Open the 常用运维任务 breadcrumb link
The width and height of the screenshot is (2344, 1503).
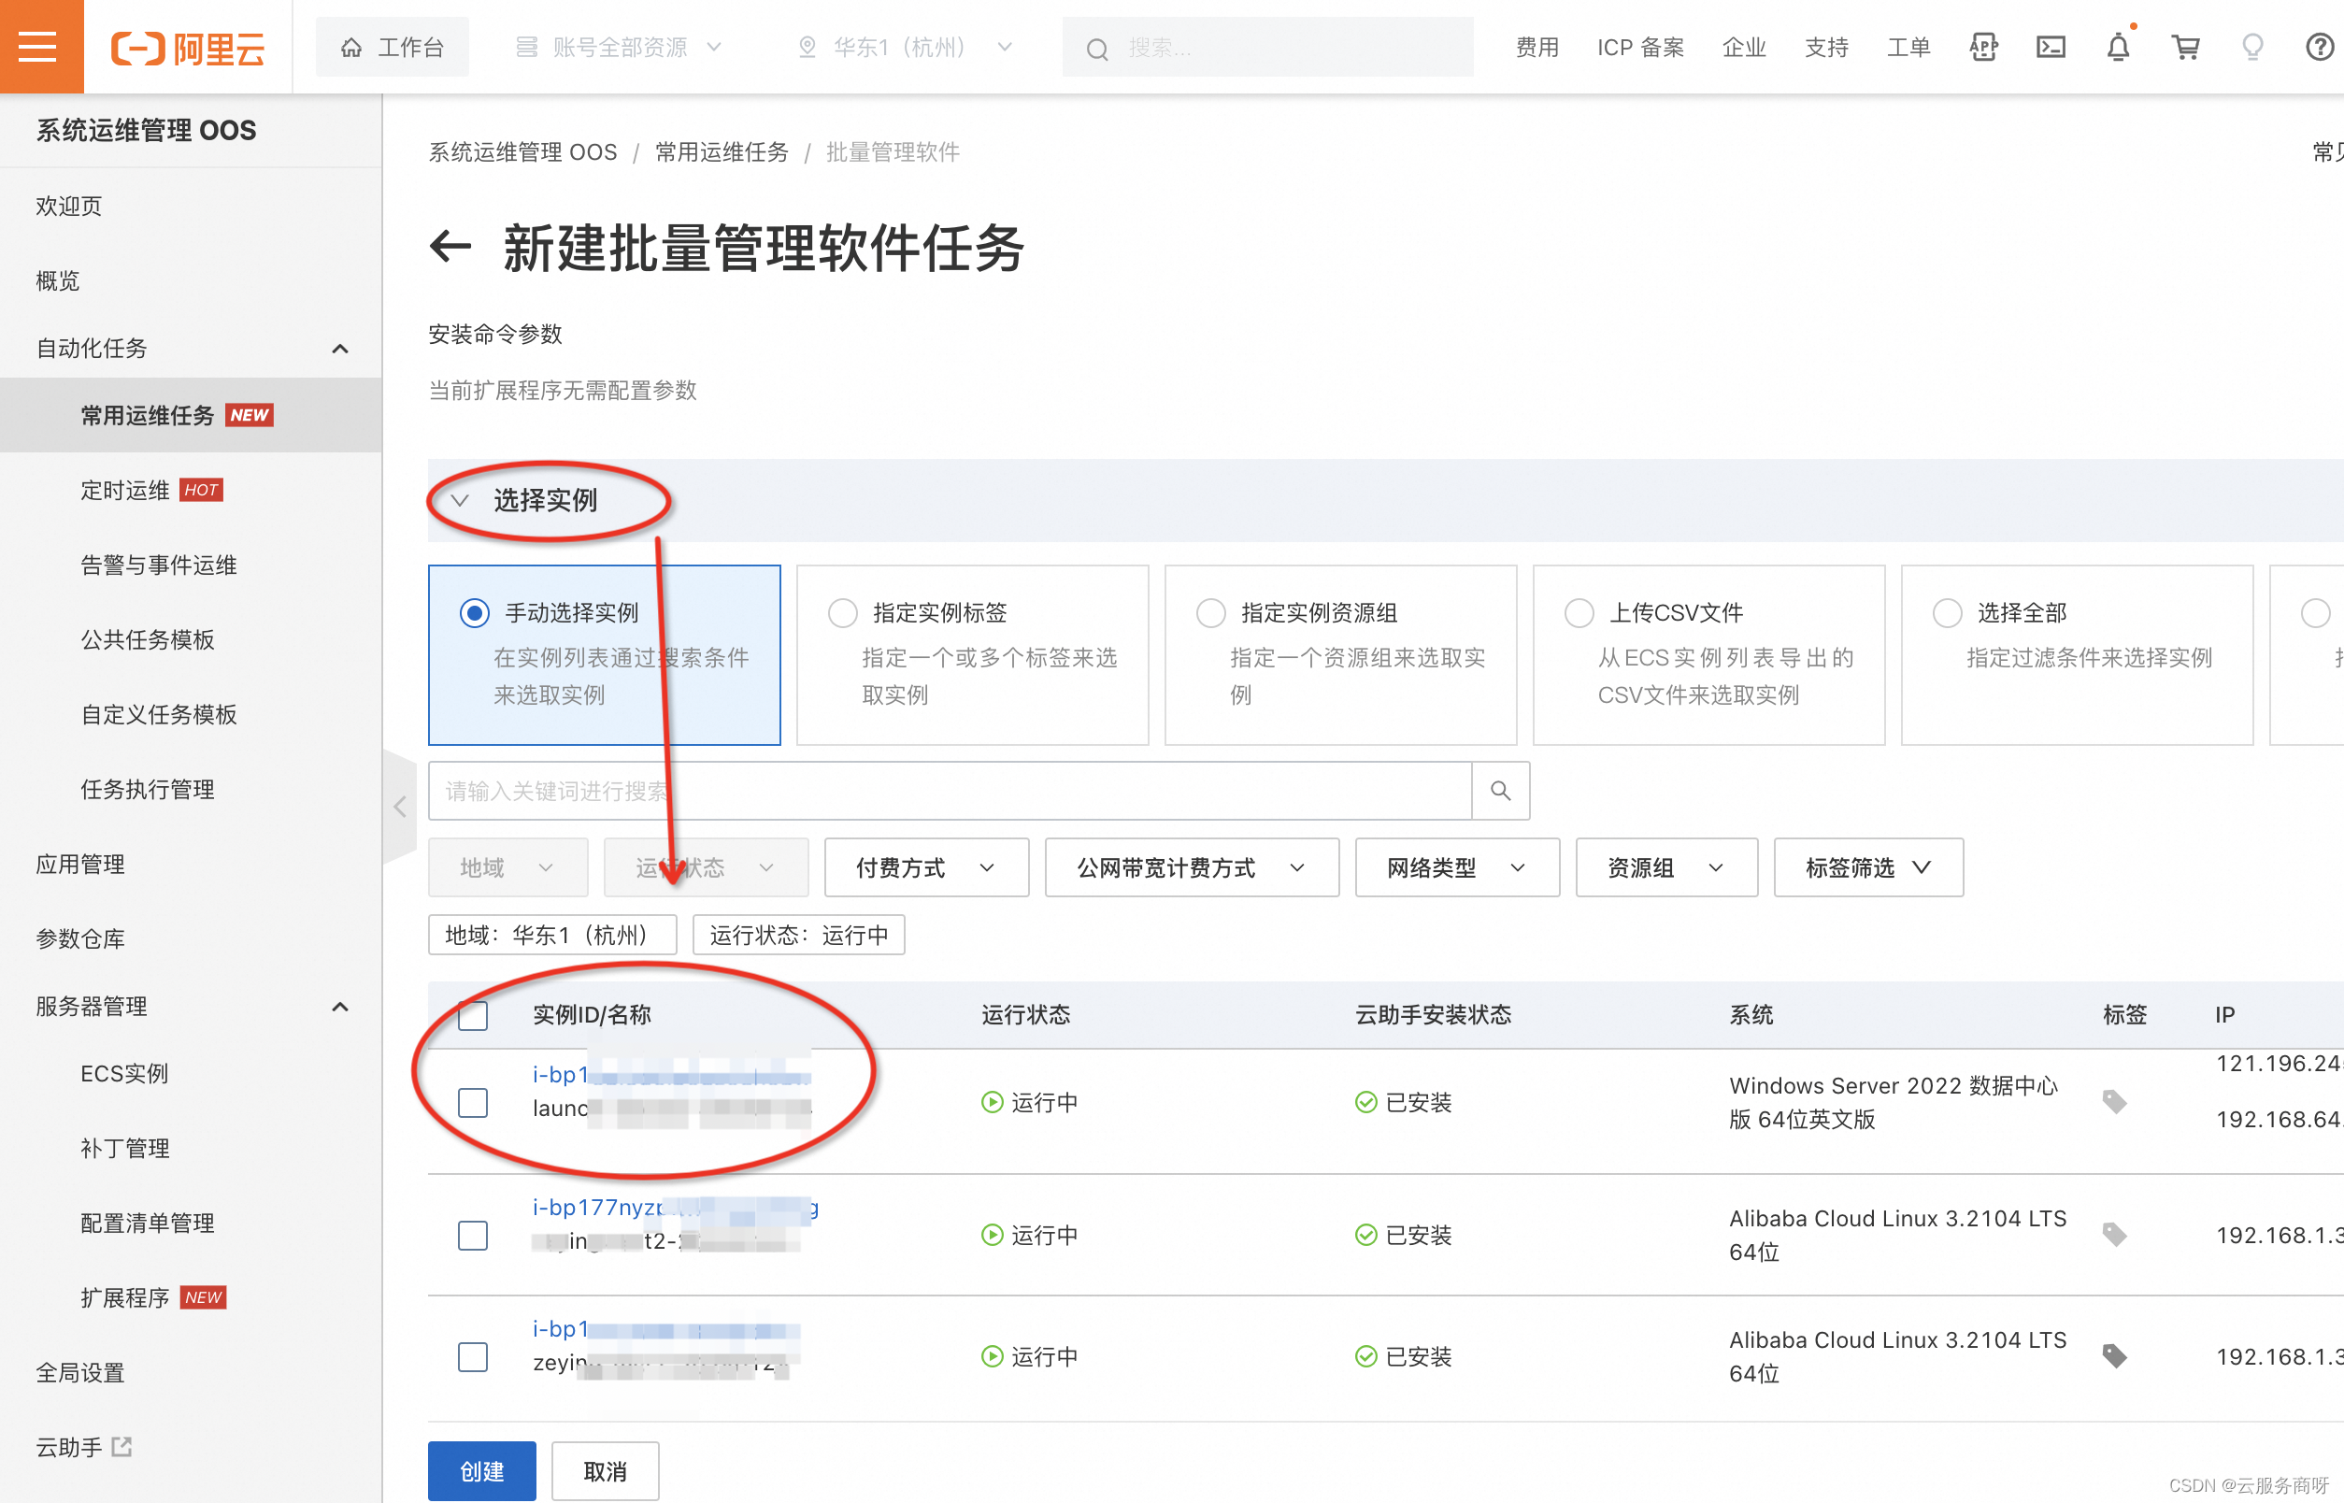pyautogui.click(x=722, y=151)
